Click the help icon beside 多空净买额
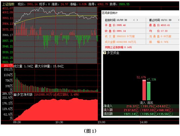The height and width of the screenshot is (136, 180). coord(15,94)
